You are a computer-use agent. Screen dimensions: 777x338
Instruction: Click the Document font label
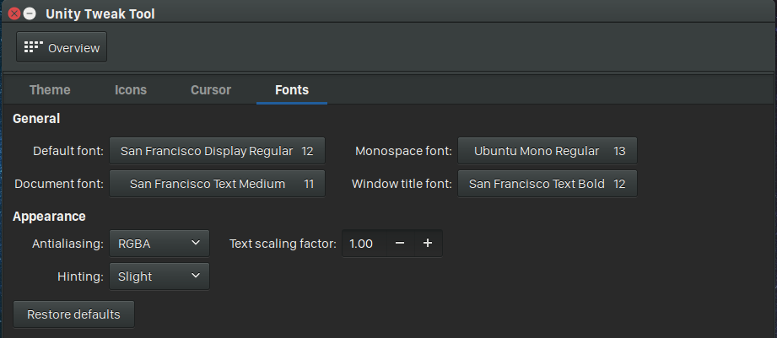point(59,184)
